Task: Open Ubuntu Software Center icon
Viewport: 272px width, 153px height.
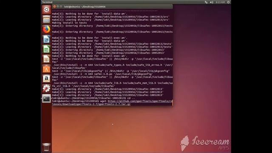Action: point(46,69)
